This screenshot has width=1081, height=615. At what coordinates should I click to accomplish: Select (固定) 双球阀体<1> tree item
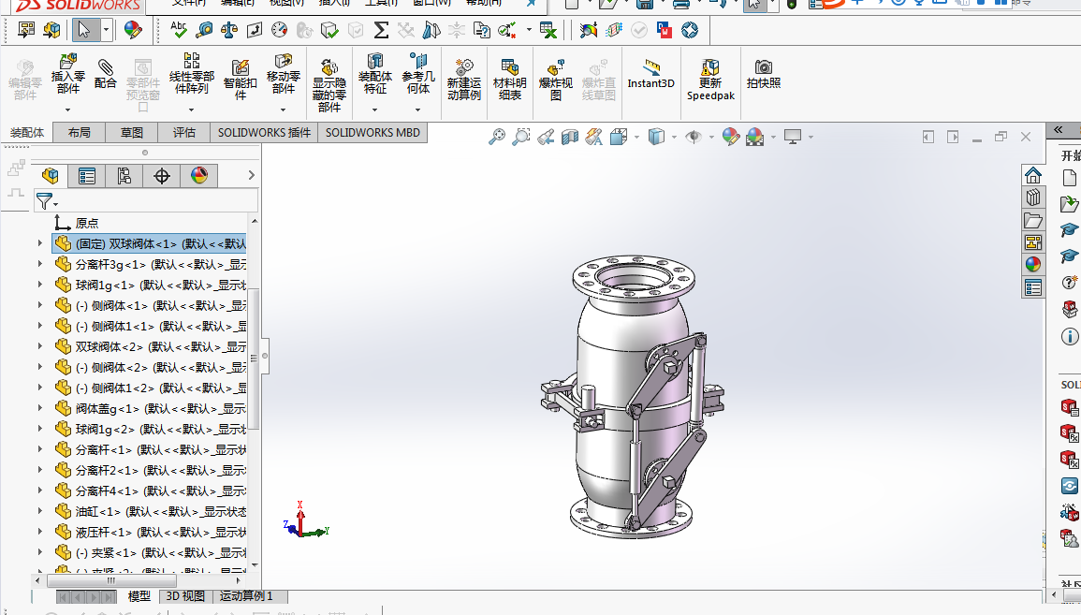coord(150,243)
